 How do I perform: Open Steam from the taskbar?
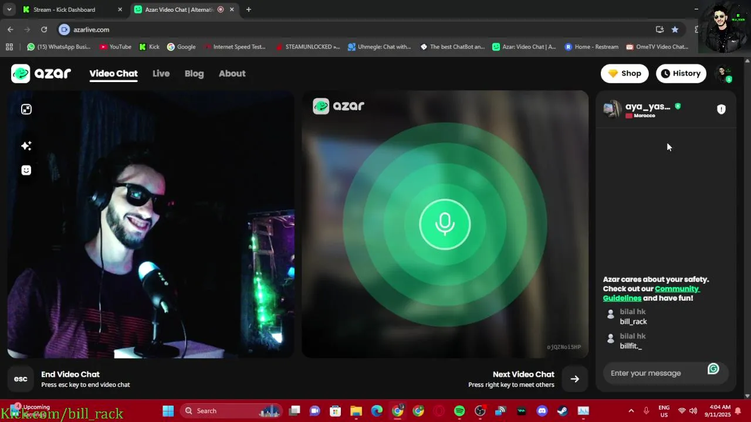click(x=563, y=411)
